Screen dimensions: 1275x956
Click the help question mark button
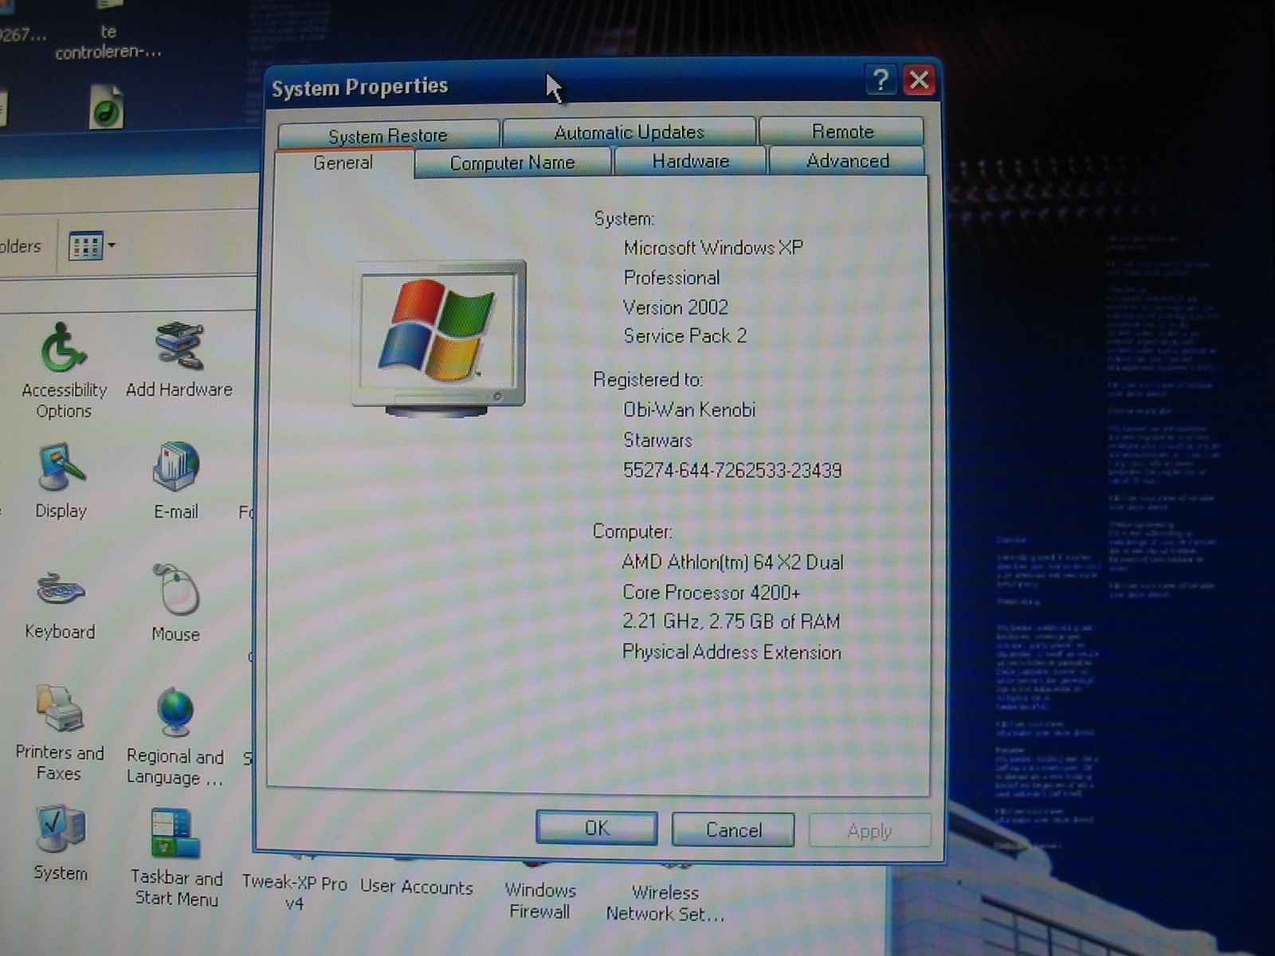(881, 80)
